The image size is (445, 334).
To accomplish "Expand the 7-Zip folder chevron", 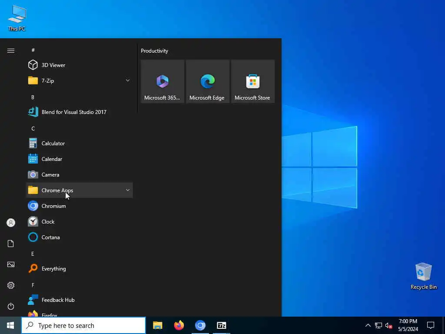I will 128,80.
